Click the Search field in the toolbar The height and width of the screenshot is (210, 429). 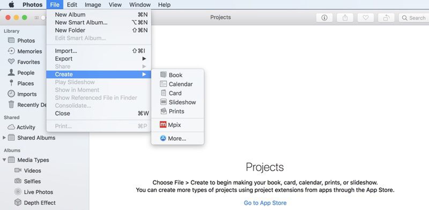click(x=414, y=18)
